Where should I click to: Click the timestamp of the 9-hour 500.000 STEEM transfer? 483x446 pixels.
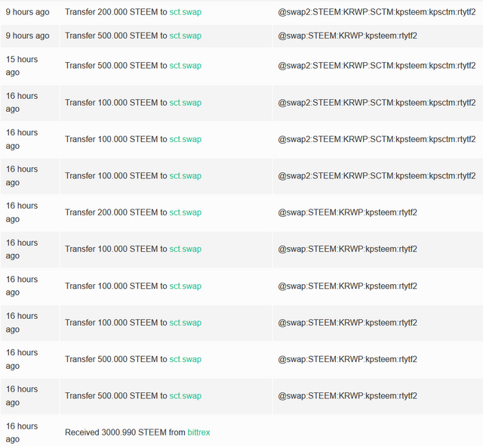[27, 36]
